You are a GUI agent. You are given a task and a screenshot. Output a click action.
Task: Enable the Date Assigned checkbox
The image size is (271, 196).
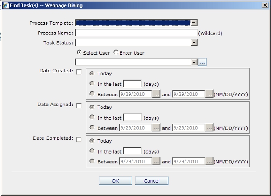[x=79, y=105]
